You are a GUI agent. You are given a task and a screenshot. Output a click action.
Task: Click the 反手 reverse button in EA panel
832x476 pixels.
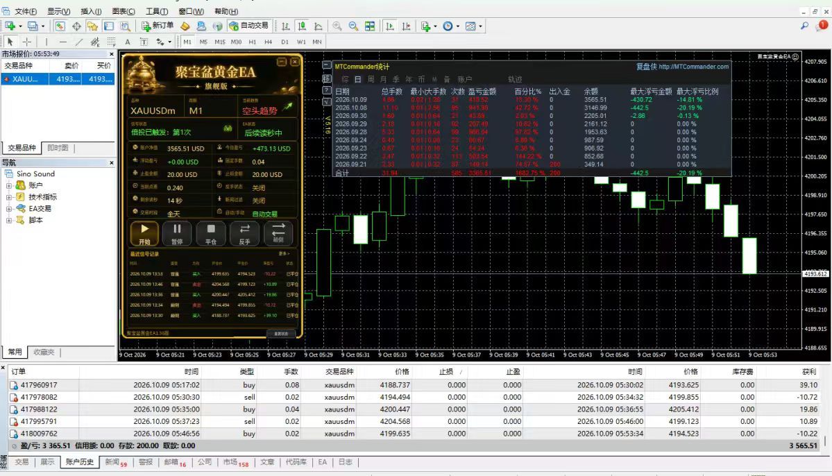coord(245,233)
